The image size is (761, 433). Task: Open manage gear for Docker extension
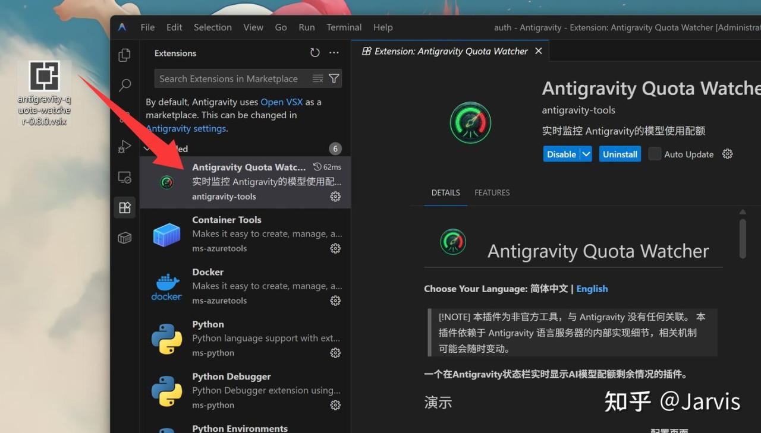coord(335,301)
